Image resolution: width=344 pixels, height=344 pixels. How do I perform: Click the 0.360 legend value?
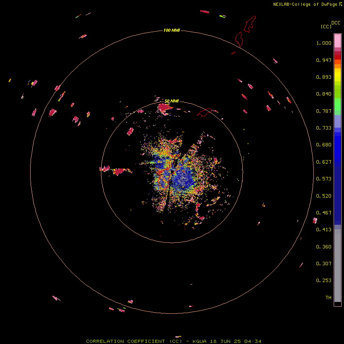324,247
